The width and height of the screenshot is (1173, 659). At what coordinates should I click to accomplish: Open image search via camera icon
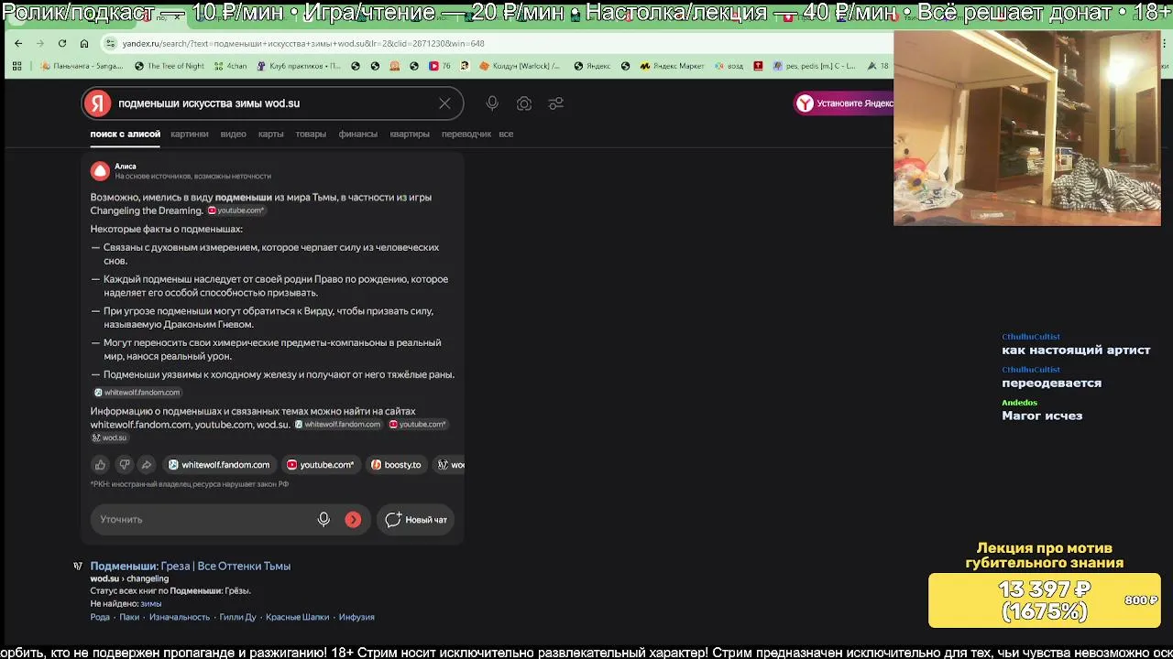[x=524, y=103]
